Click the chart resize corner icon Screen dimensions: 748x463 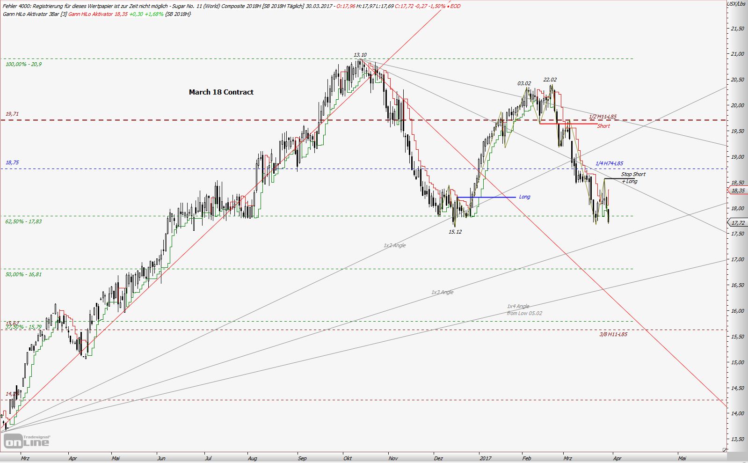pos(725,450)
